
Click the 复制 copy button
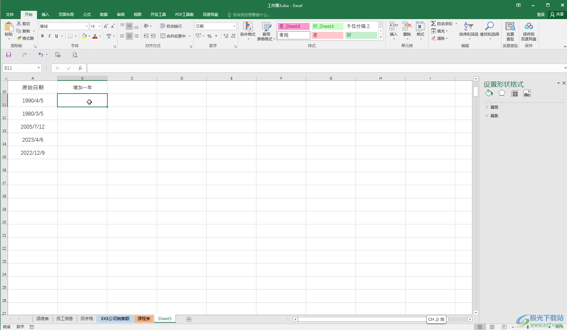click(x=23, y=31)
